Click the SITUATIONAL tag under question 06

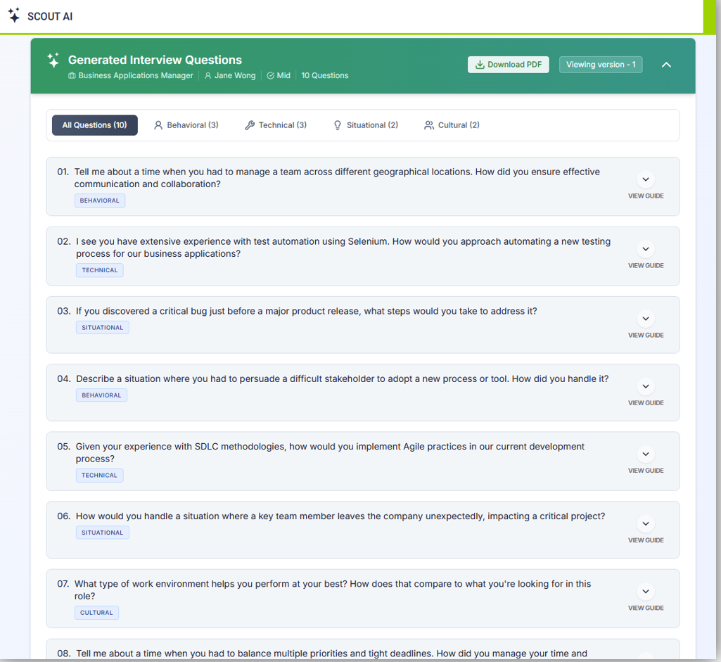pos(102,533)
